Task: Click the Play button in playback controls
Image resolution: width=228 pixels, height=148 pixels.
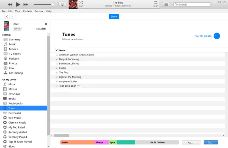Action: coord(18,5)
